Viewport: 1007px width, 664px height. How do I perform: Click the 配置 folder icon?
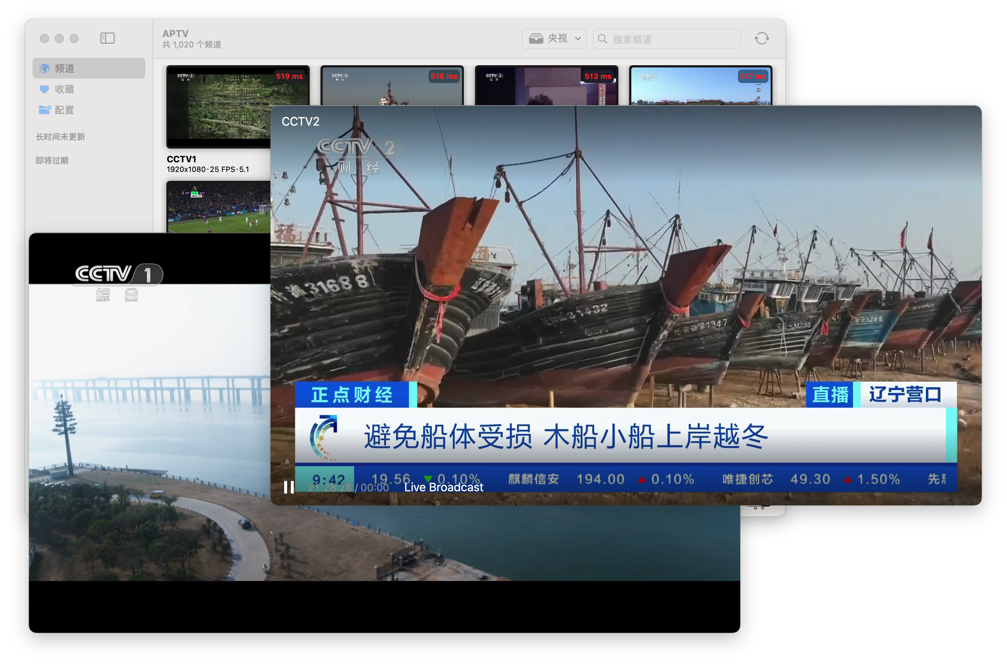(44, 110)
